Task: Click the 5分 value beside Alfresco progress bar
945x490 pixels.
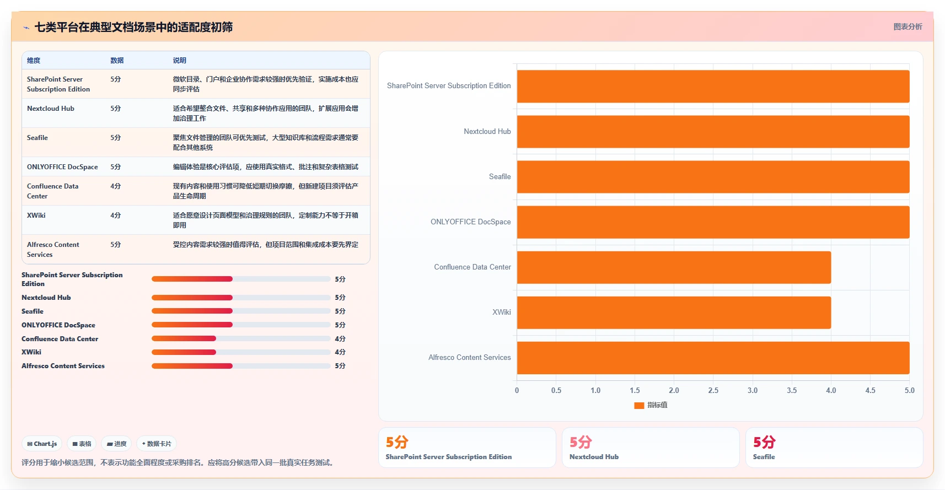Action: [x=340, y=366]
